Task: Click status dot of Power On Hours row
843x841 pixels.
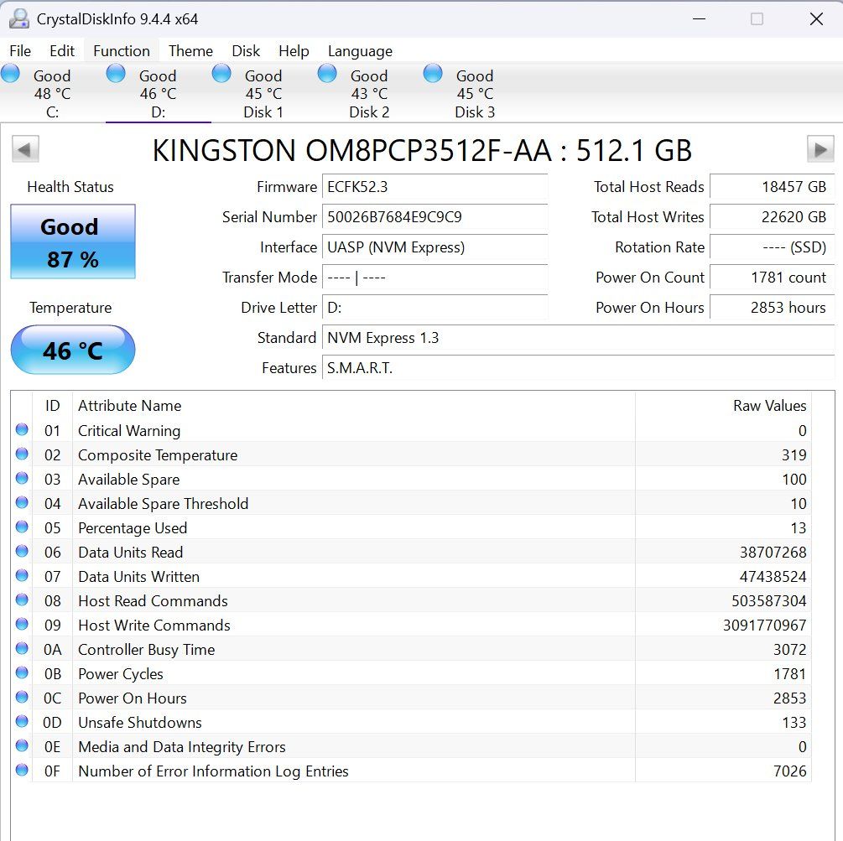Action: pyautogui.click(x=22, y=697)
